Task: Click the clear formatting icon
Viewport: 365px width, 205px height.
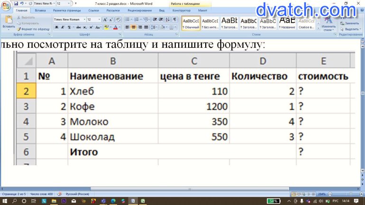Action: click(x=118, y=20)
